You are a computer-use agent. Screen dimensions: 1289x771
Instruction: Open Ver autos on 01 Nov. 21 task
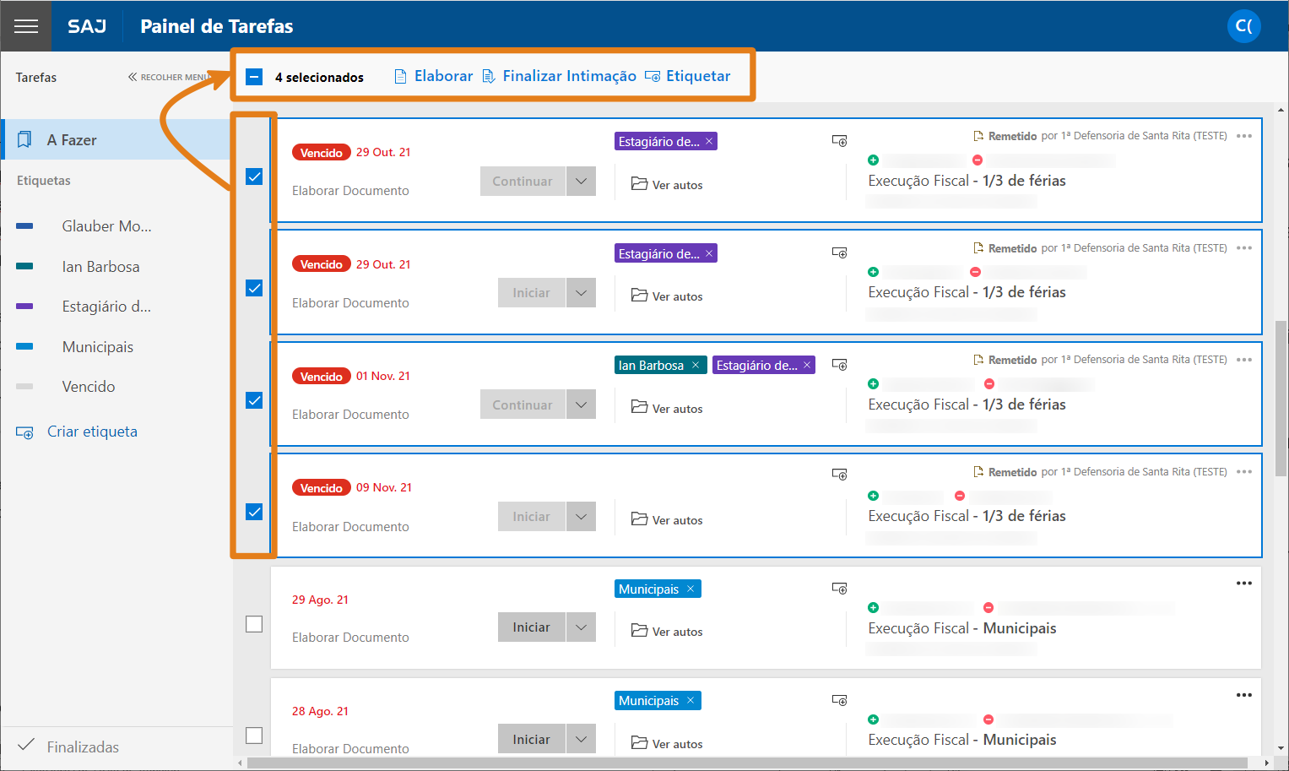(x=667, y=408)
